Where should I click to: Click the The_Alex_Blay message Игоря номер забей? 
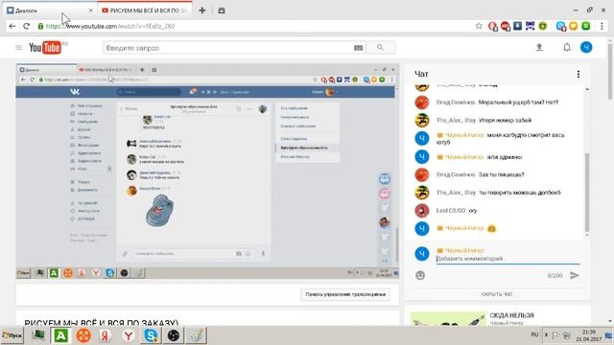coord(506,120)
